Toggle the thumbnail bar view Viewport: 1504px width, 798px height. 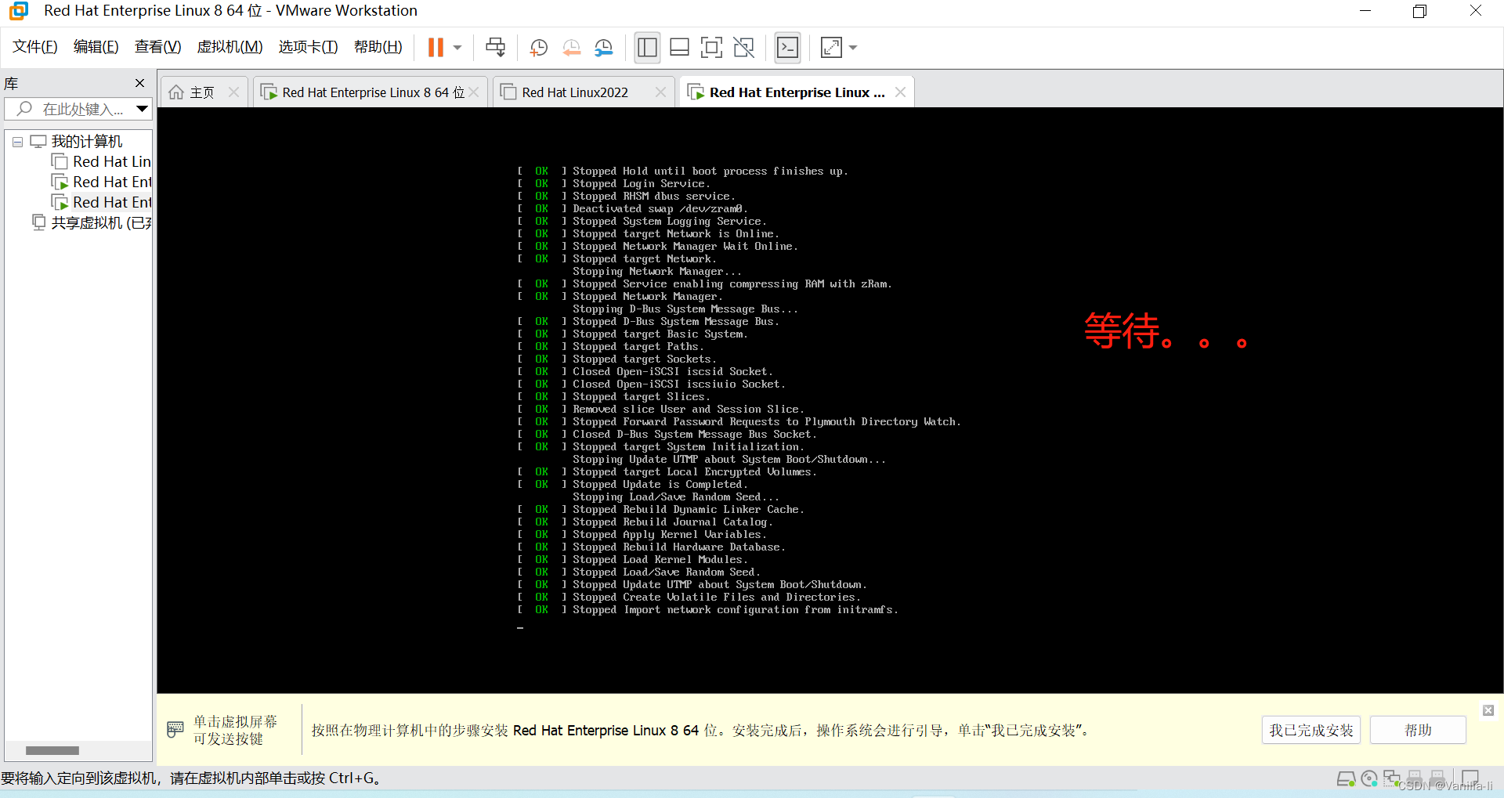point(680,48)
